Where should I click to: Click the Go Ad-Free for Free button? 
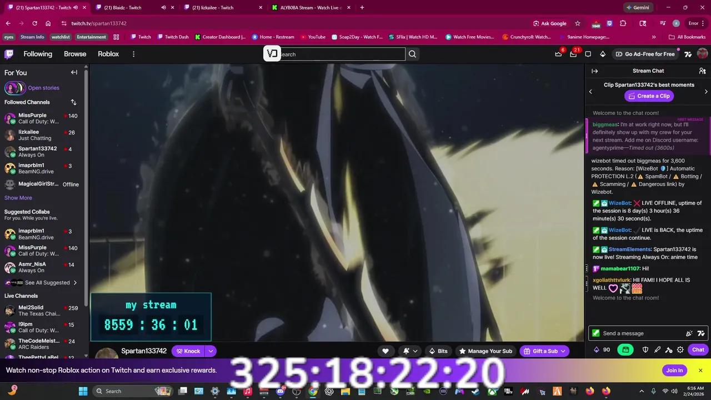point(644,54)
